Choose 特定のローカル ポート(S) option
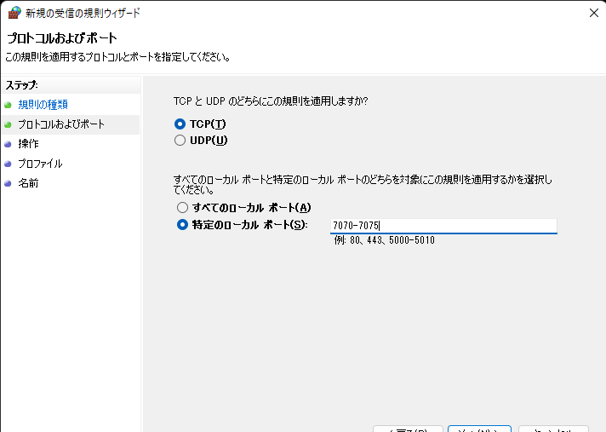 pyautogui.click(x=182, y=225)
